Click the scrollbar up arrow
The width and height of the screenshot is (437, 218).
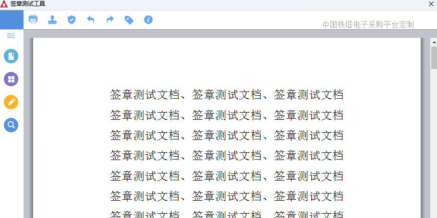[x=434, y=42]
